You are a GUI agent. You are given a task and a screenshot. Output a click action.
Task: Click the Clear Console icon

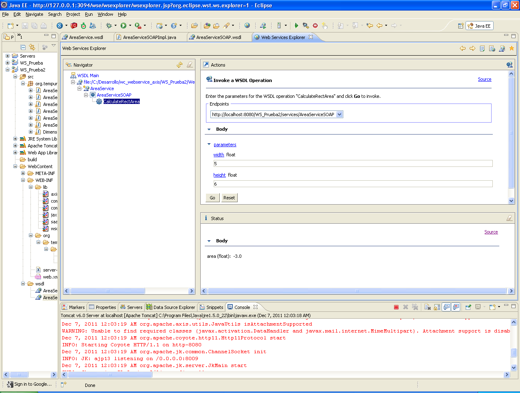427,307
